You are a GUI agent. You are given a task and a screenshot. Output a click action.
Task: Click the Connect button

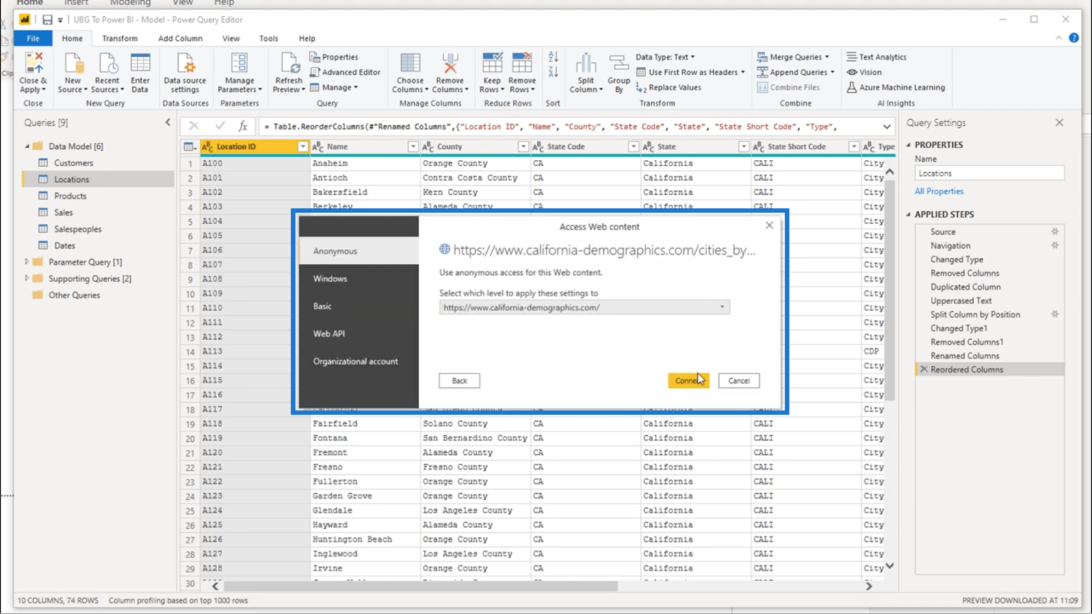point(688,381)
